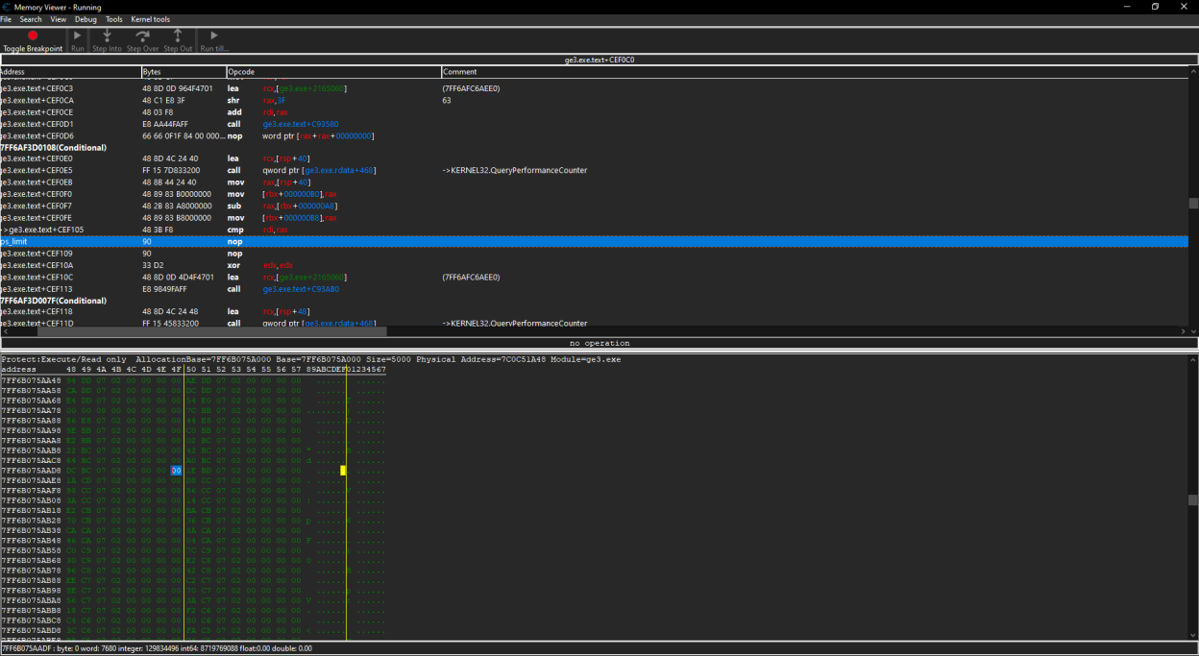Select the row at ge3.exe.text+CEF0D6
Image resolution: width=1199 pixels, height=656 pixels.
(594, 135)
